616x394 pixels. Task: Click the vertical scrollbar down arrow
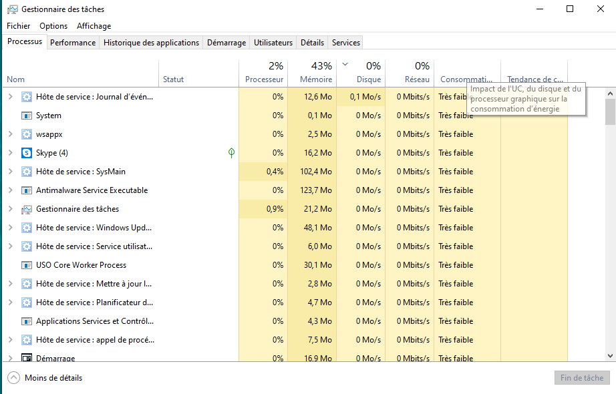pos(610,356)
